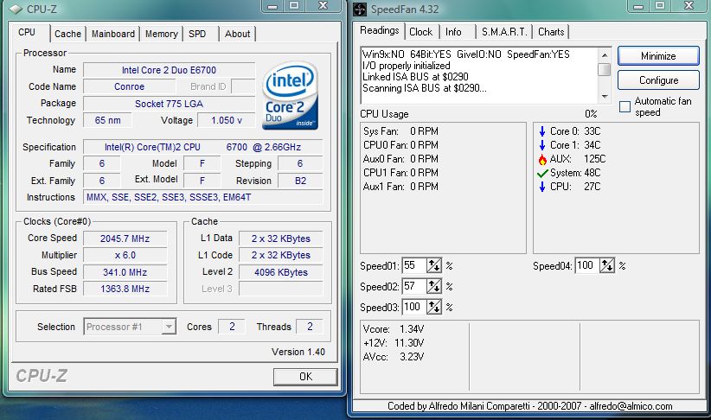Open the SPD tab in CPU-Z
This screenshot has height=420, width=711.
[x=197, y=34]
